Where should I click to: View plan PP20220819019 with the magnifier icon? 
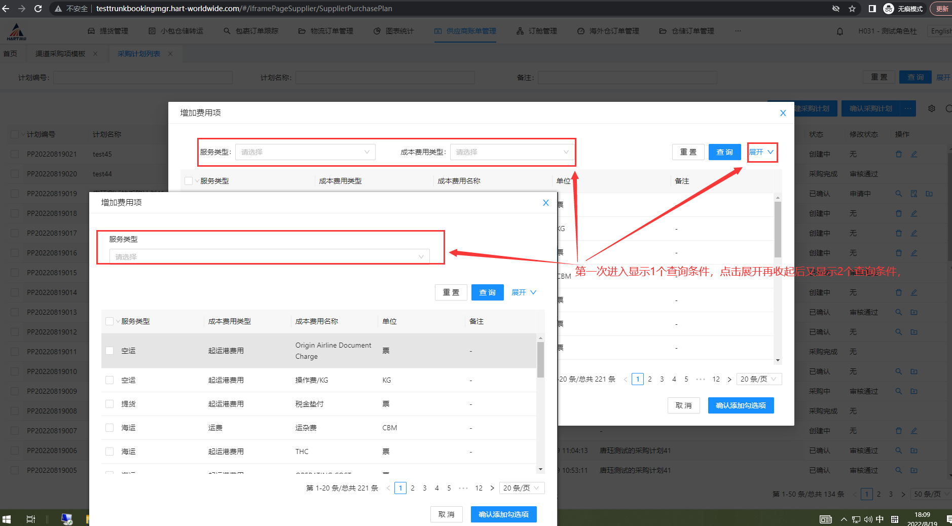click(899, 194)
